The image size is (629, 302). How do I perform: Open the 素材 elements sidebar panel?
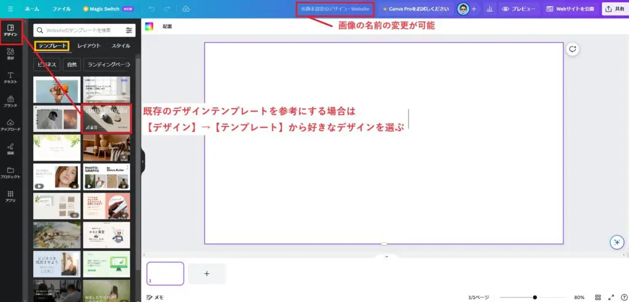[10, 54]
